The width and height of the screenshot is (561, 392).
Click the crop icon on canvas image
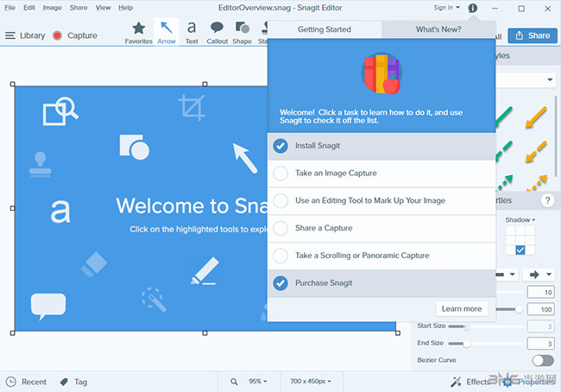click(x=192, y=107)
